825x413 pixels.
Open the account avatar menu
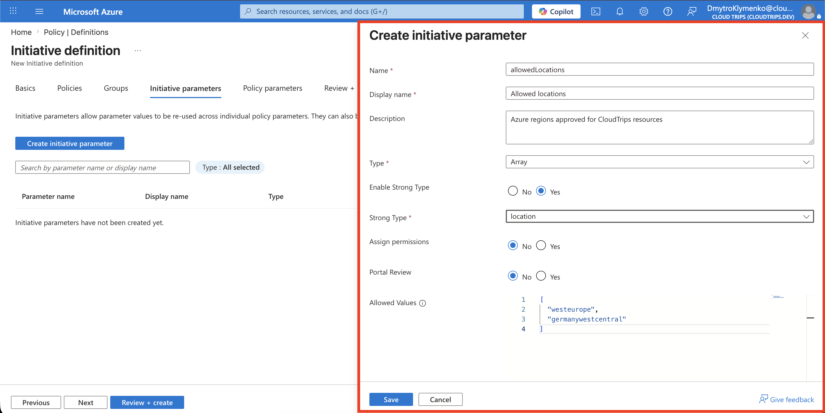click(x=808, y=11)
